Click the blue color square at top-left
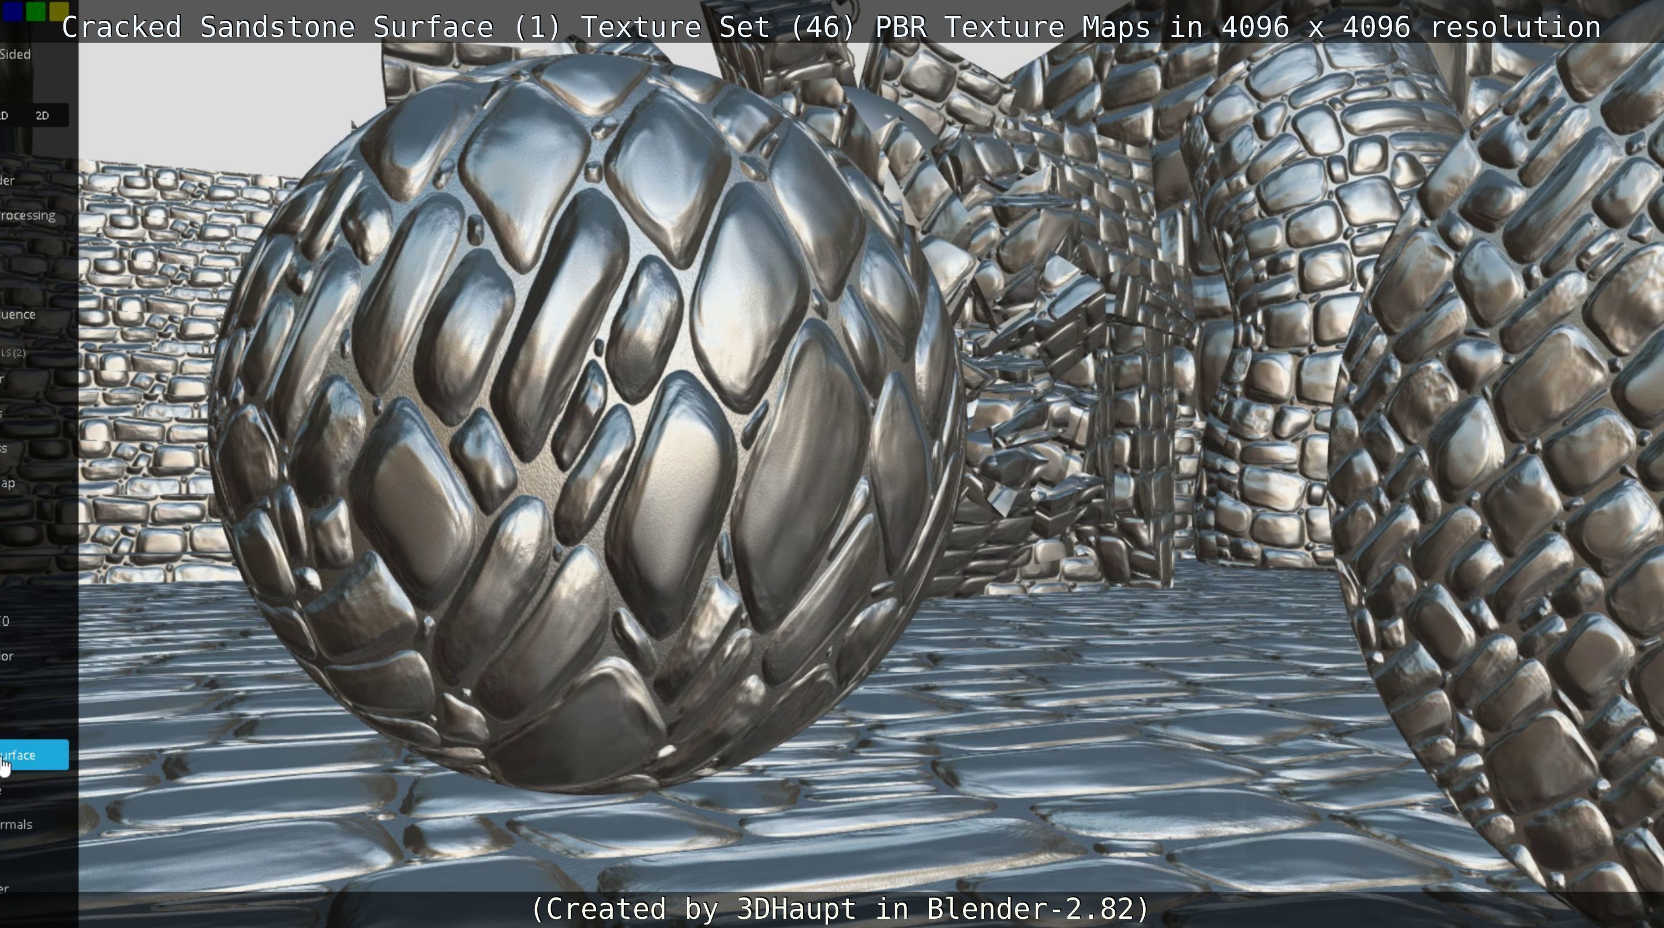 point(12,10)
